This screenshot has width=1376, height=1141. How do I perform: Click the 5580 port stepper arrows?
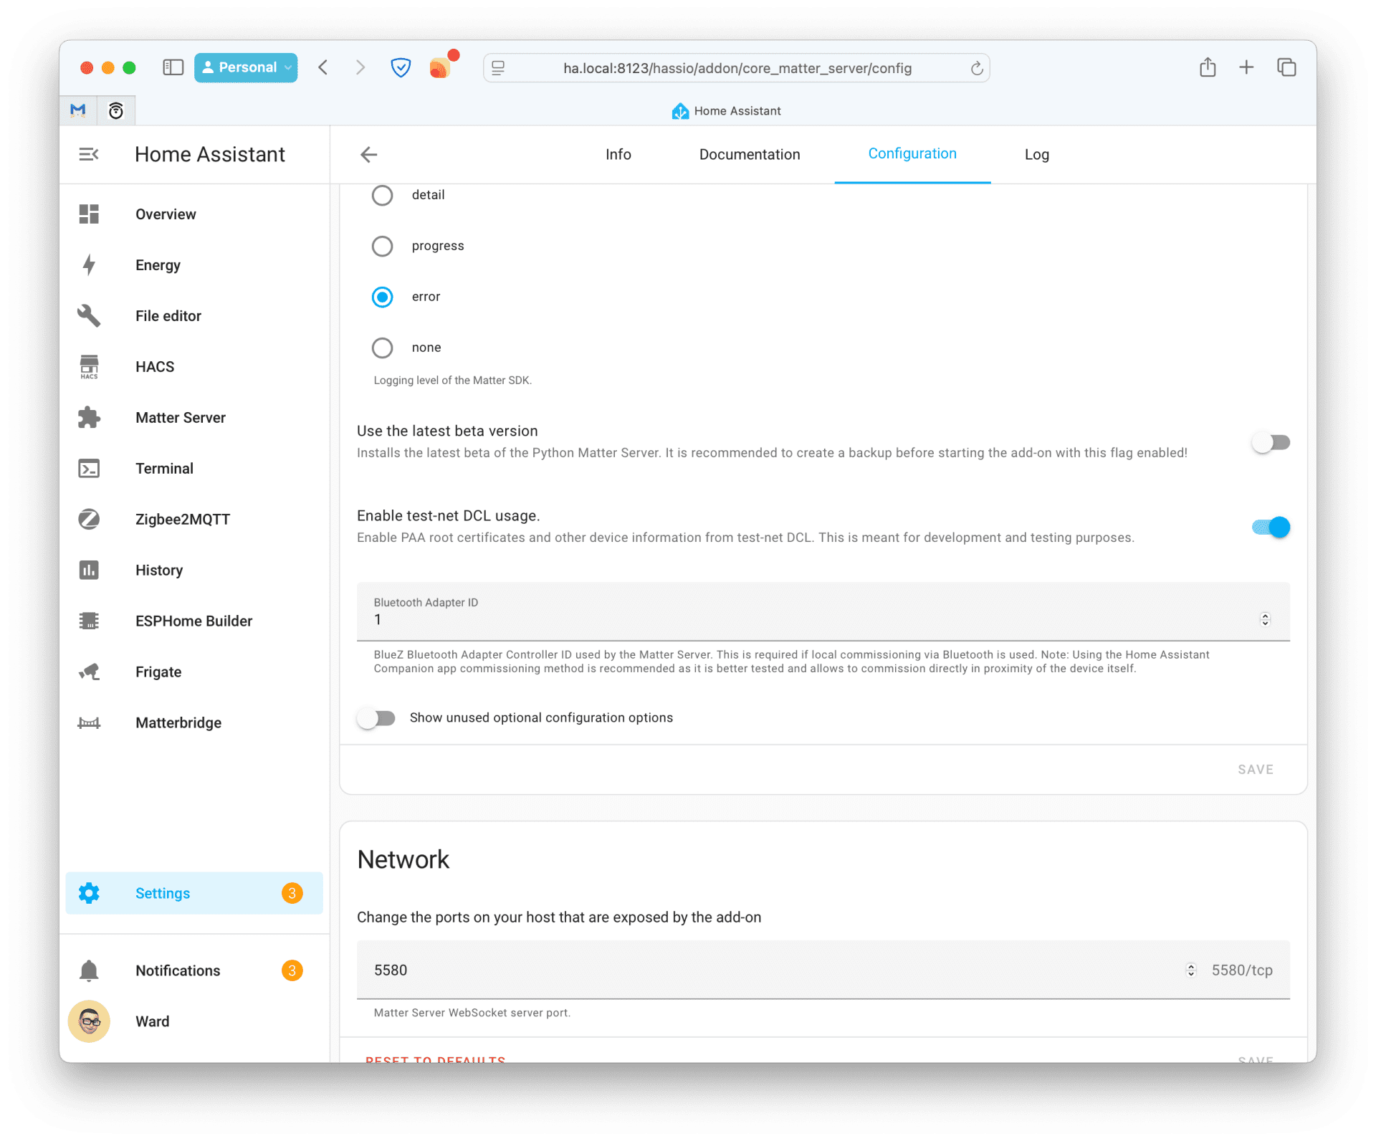pyautogui.click(x=1190, y=970)
